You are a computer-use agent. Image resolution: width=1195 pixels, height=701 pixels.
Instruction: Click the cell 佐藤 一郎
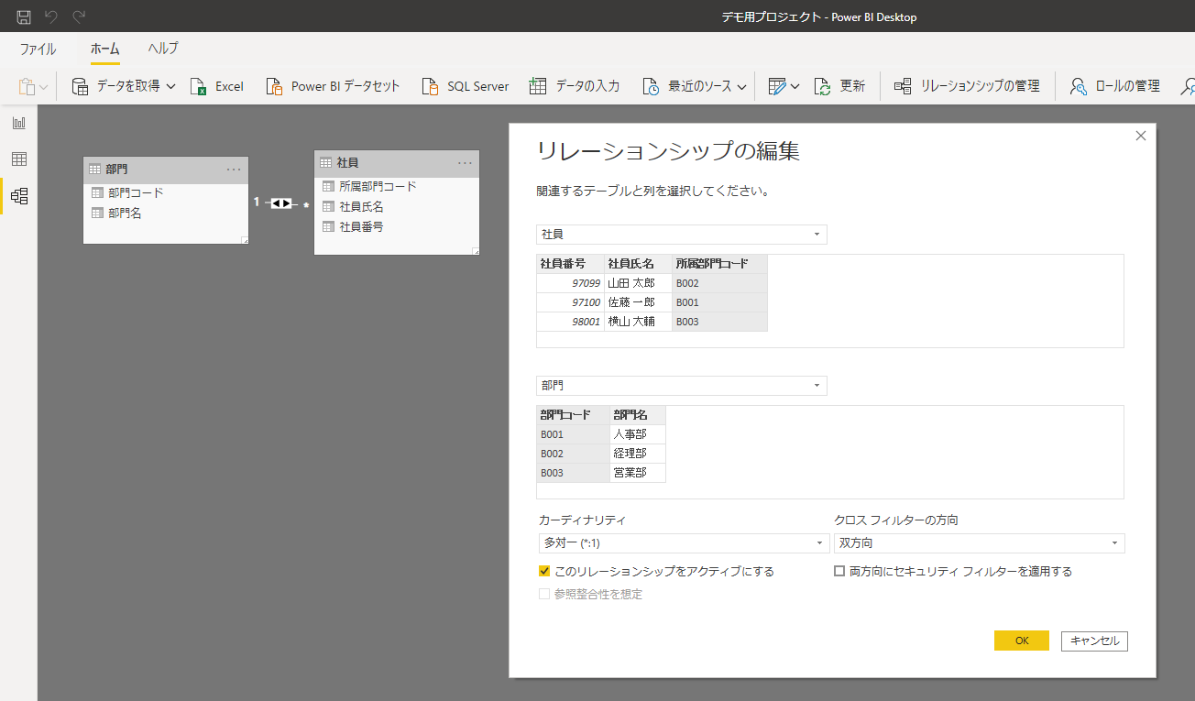click(638, 302)
